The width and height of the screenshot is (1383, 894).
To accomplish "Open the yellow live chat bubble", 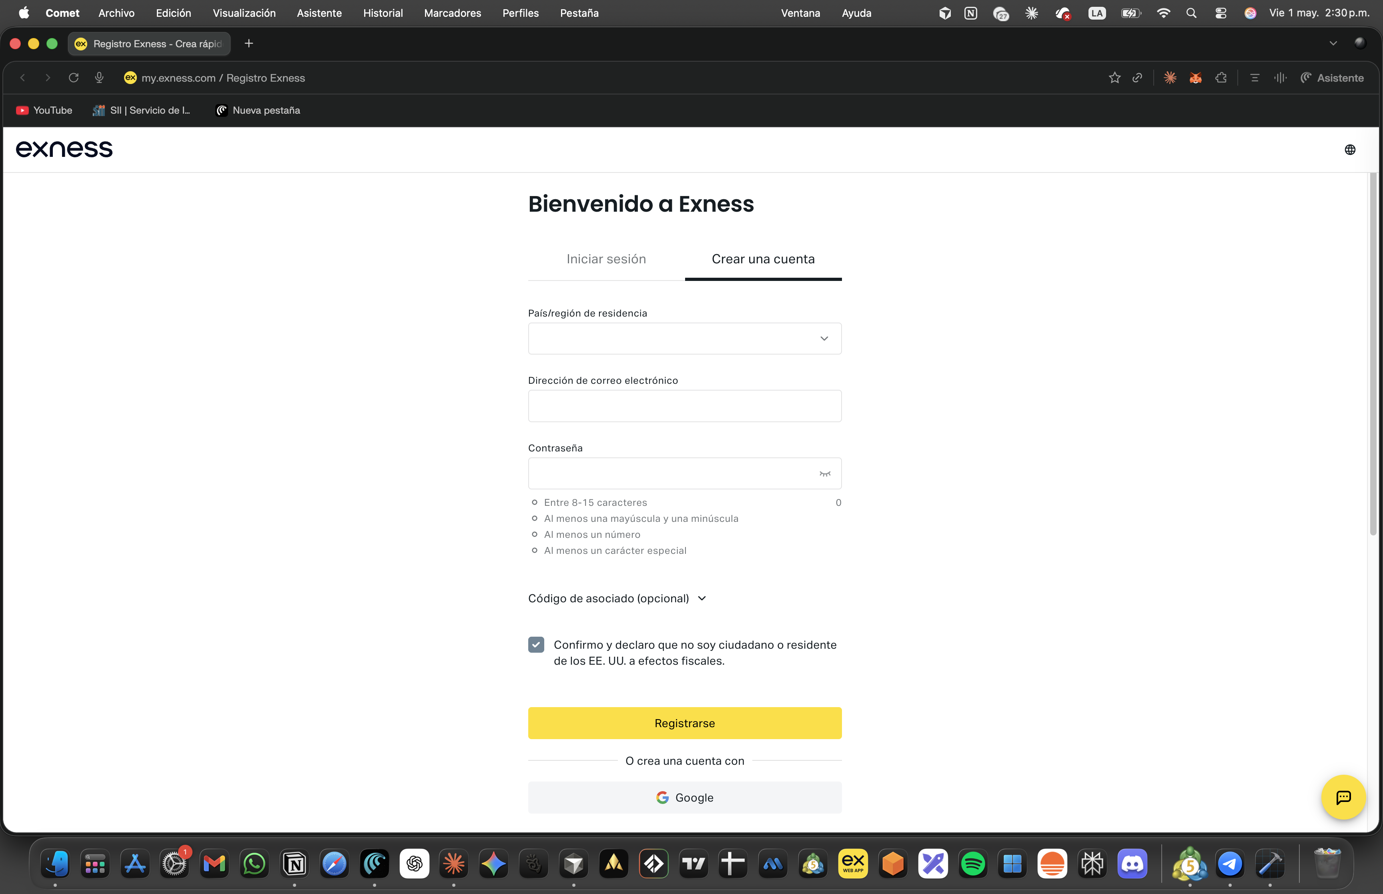I will click(1343, 797).
